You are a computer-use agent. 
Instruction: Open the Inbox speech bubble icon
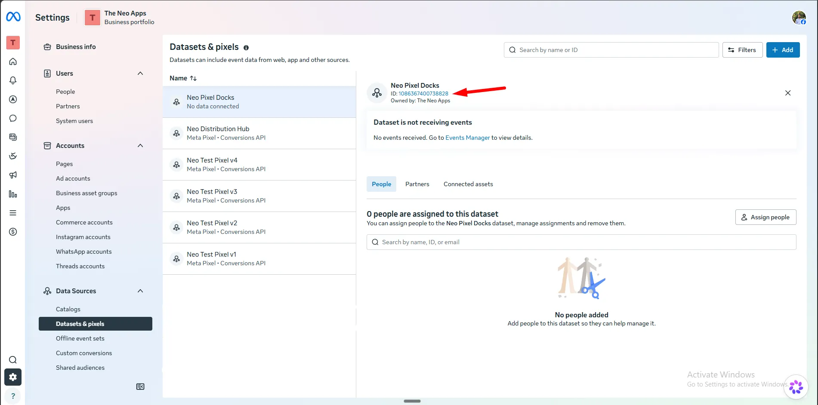coord(13,118)
